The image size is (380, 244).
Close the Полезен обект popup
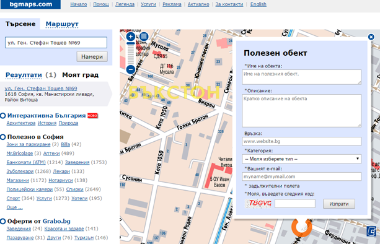(371, 37)
